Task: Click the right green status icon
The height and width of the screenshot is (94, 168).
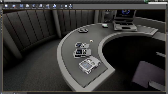Action: point(147,1)
